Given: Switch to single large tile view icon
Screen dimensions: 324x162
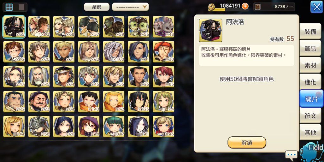Looking at the screenshot, I should coord(21,7).
